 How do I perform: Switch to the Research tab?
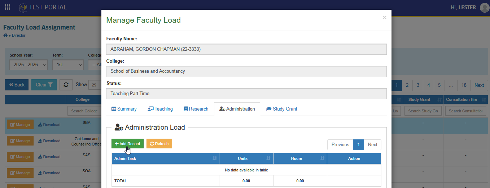(x=196, y=109)
